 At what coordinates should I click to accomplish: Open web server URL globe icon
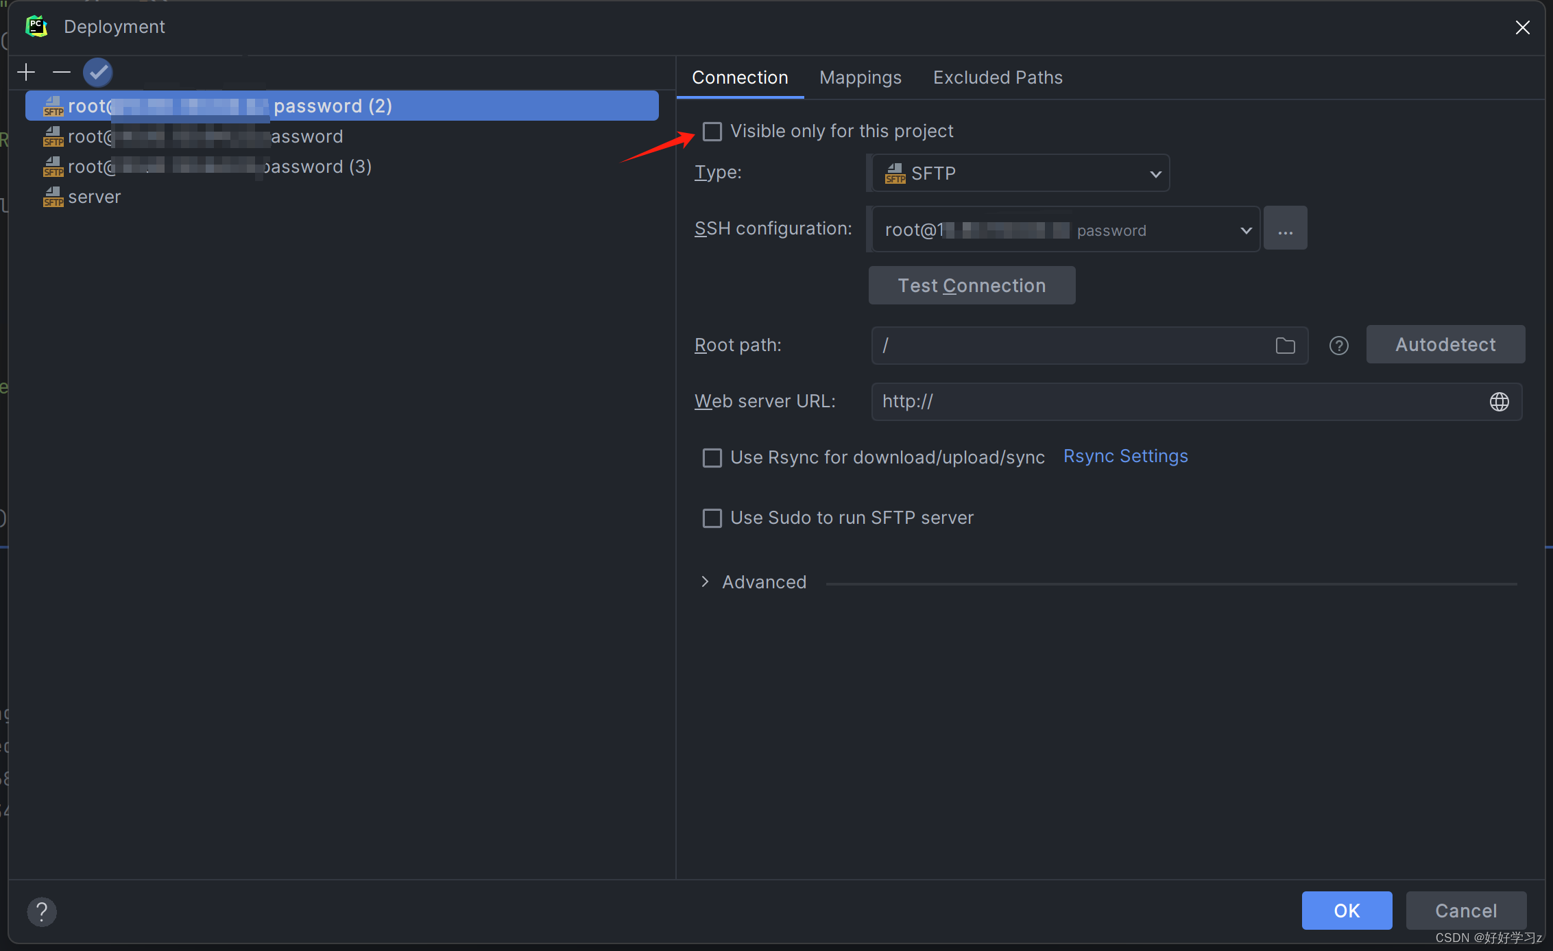(1499, 402)
